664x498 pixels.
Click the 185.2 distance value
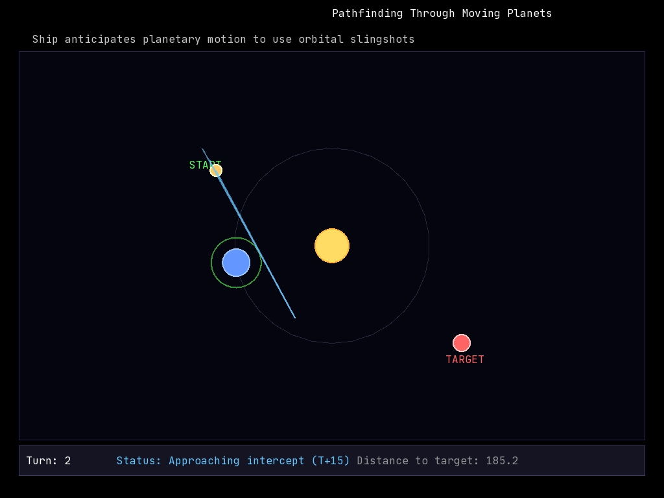click(502, 461)
